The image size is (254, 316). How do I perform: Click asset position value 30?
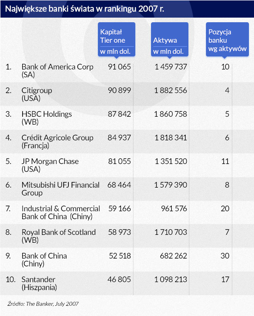coord(225,256)
